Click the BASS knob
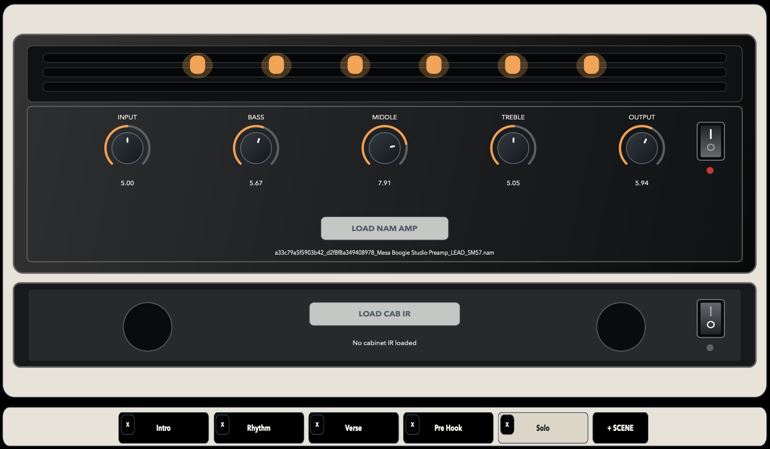This screenshot has width=770, height=449. pos(256,148)
